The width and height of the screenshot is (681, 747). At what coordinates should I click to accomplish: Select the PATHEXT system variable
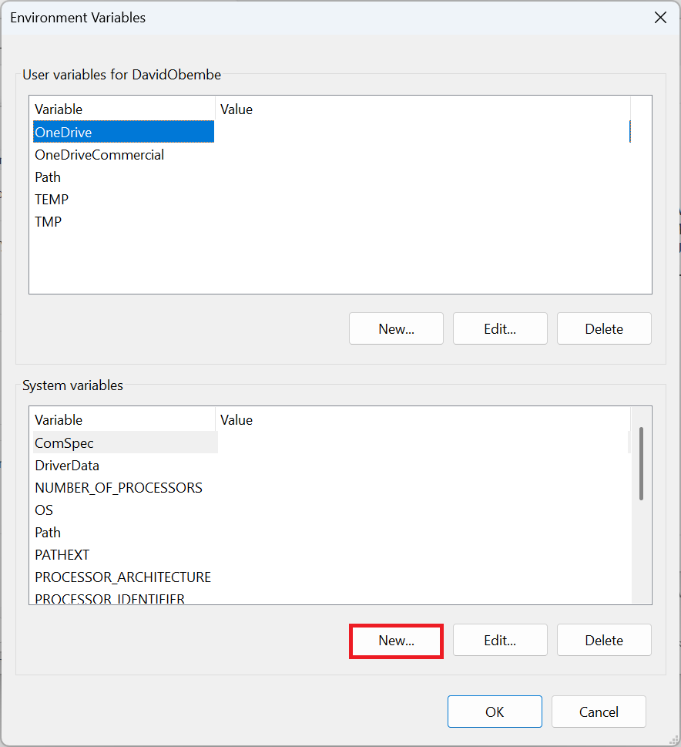pyautogui.click(x=62, y=555)
